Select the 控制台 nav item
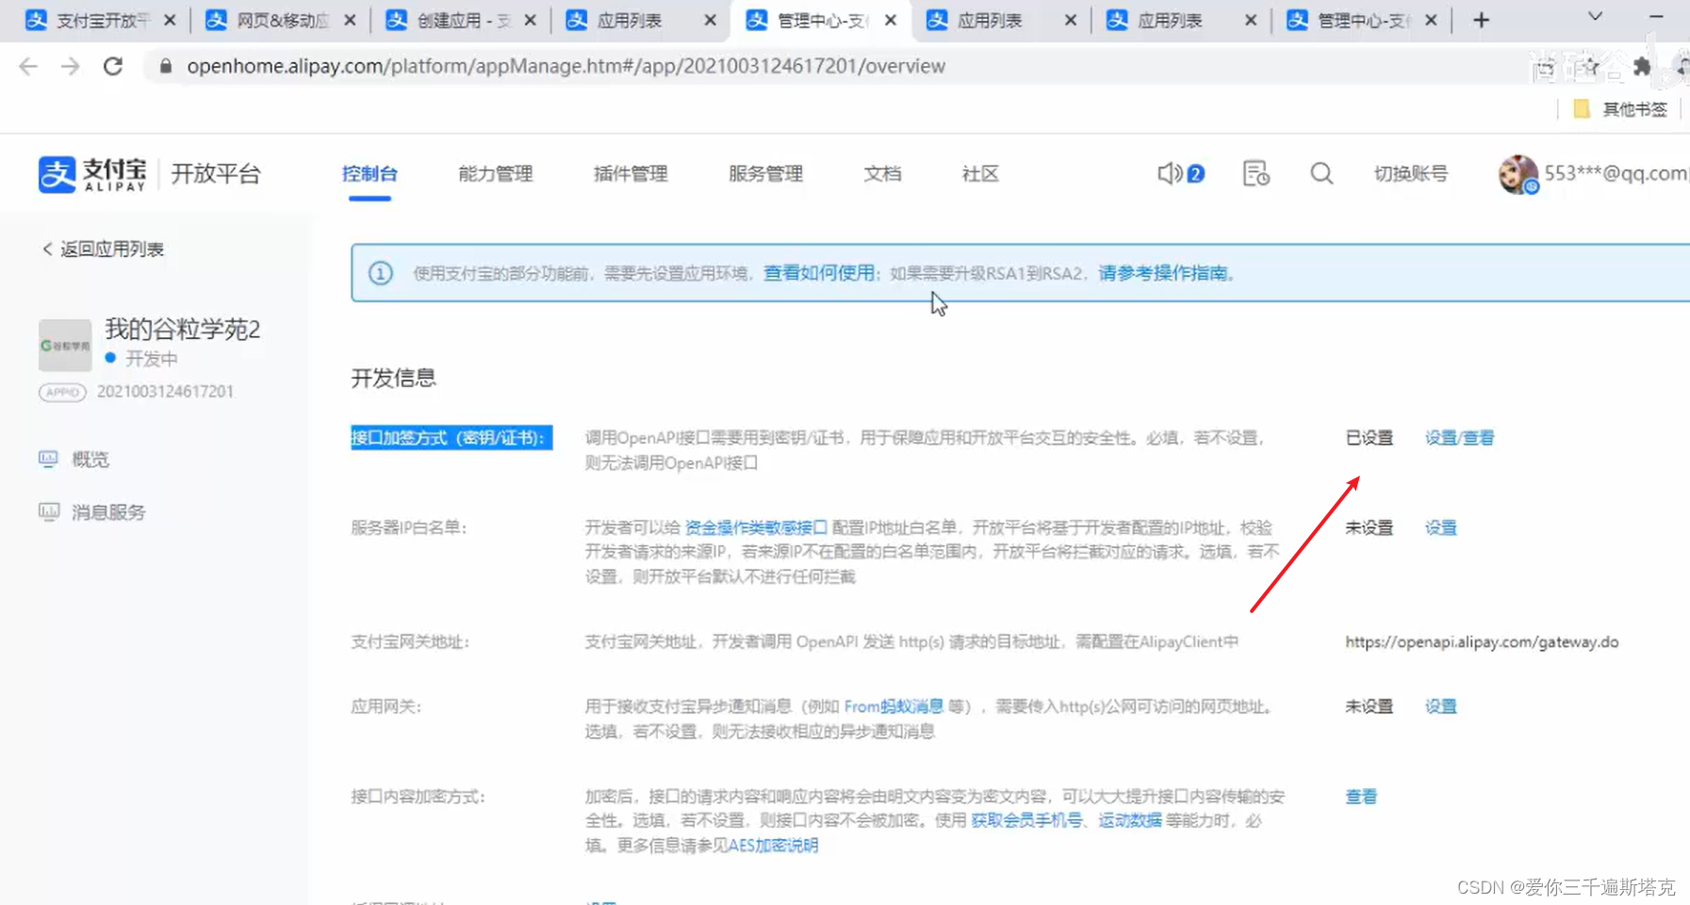 (369, 174)
